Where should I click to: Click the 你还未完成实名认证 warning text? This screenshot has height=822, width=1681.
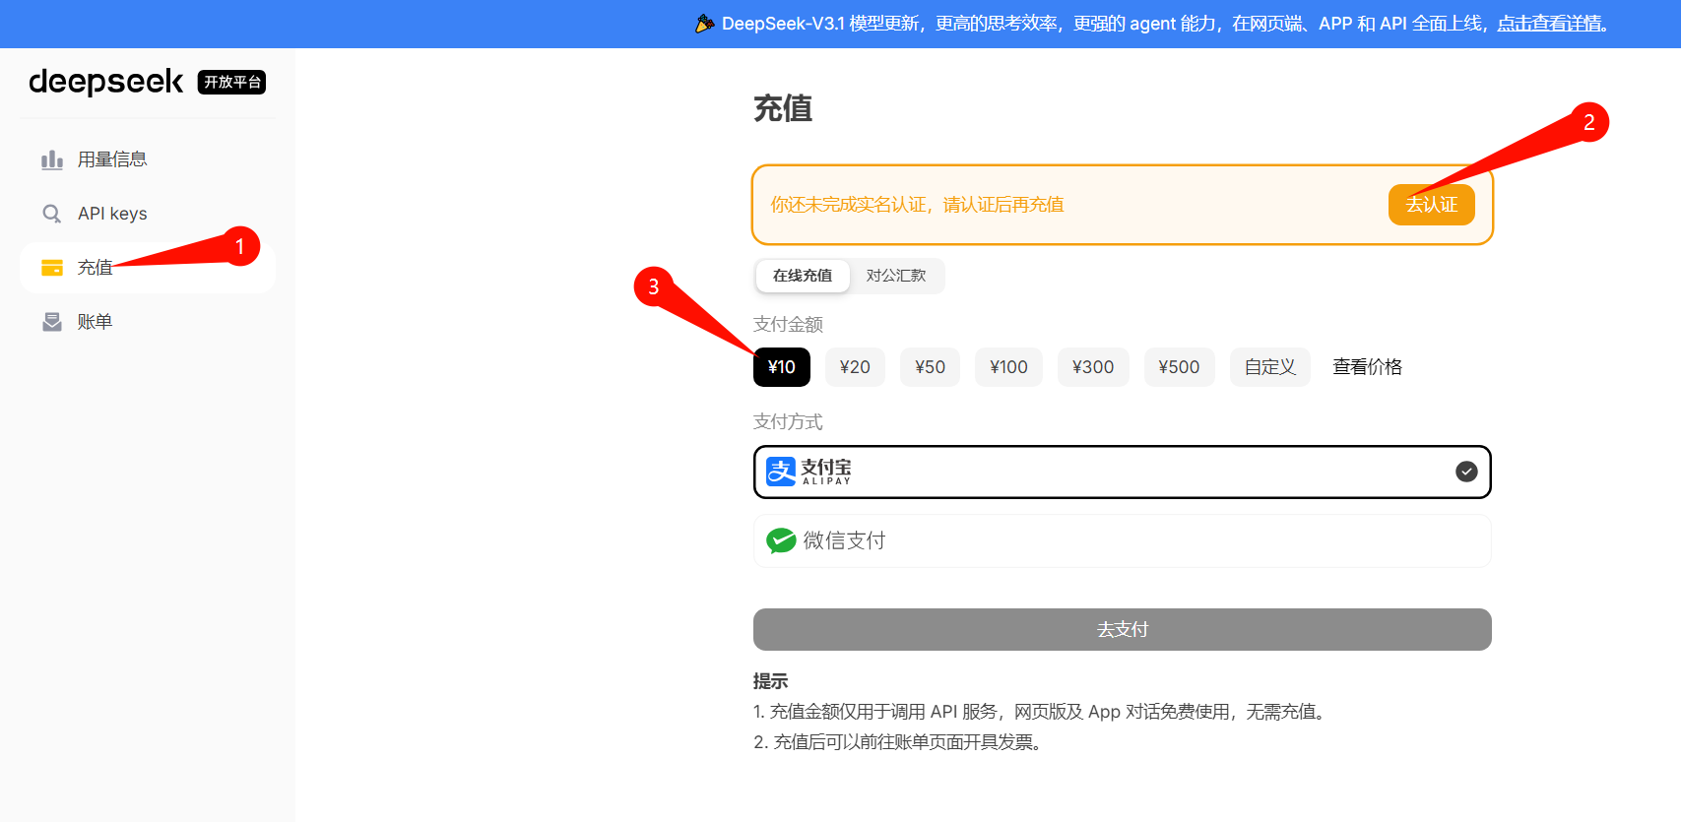(917, 205)
